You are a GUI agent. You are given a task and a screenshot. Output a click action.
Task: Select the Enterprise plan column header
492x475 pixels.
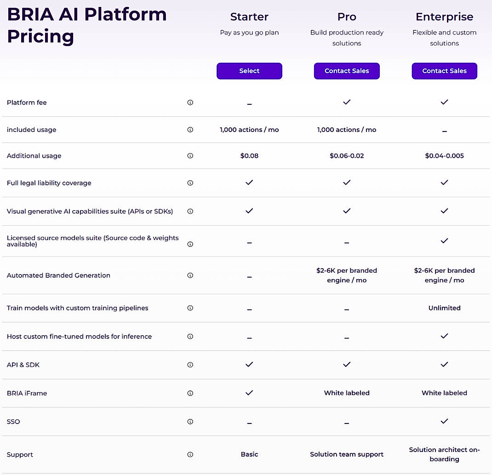pos(444,17)
